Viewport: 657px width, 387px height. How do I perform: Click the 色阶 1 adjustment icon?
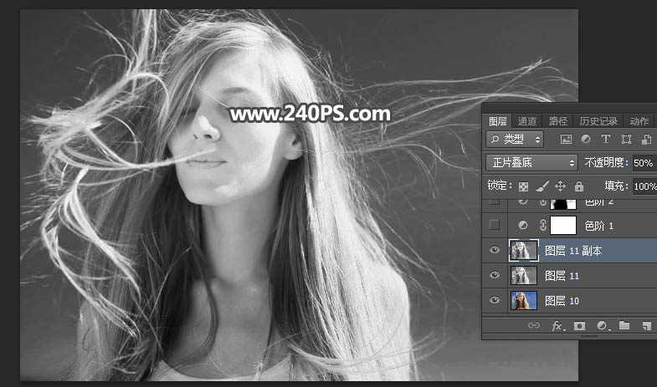click(523, 225)
